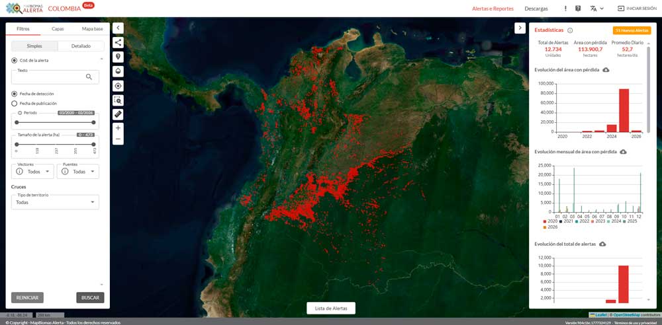Activate the locate-me target icon
Screen dimensions: 662x325
point(118,86)
